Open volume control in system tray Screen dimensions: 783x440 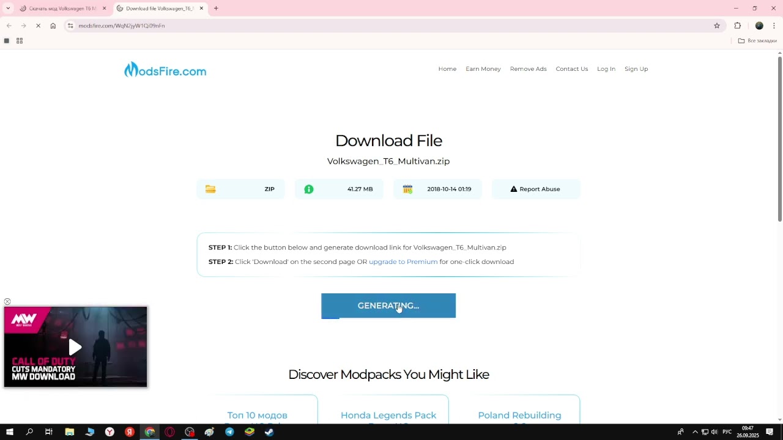click(714, 432)
